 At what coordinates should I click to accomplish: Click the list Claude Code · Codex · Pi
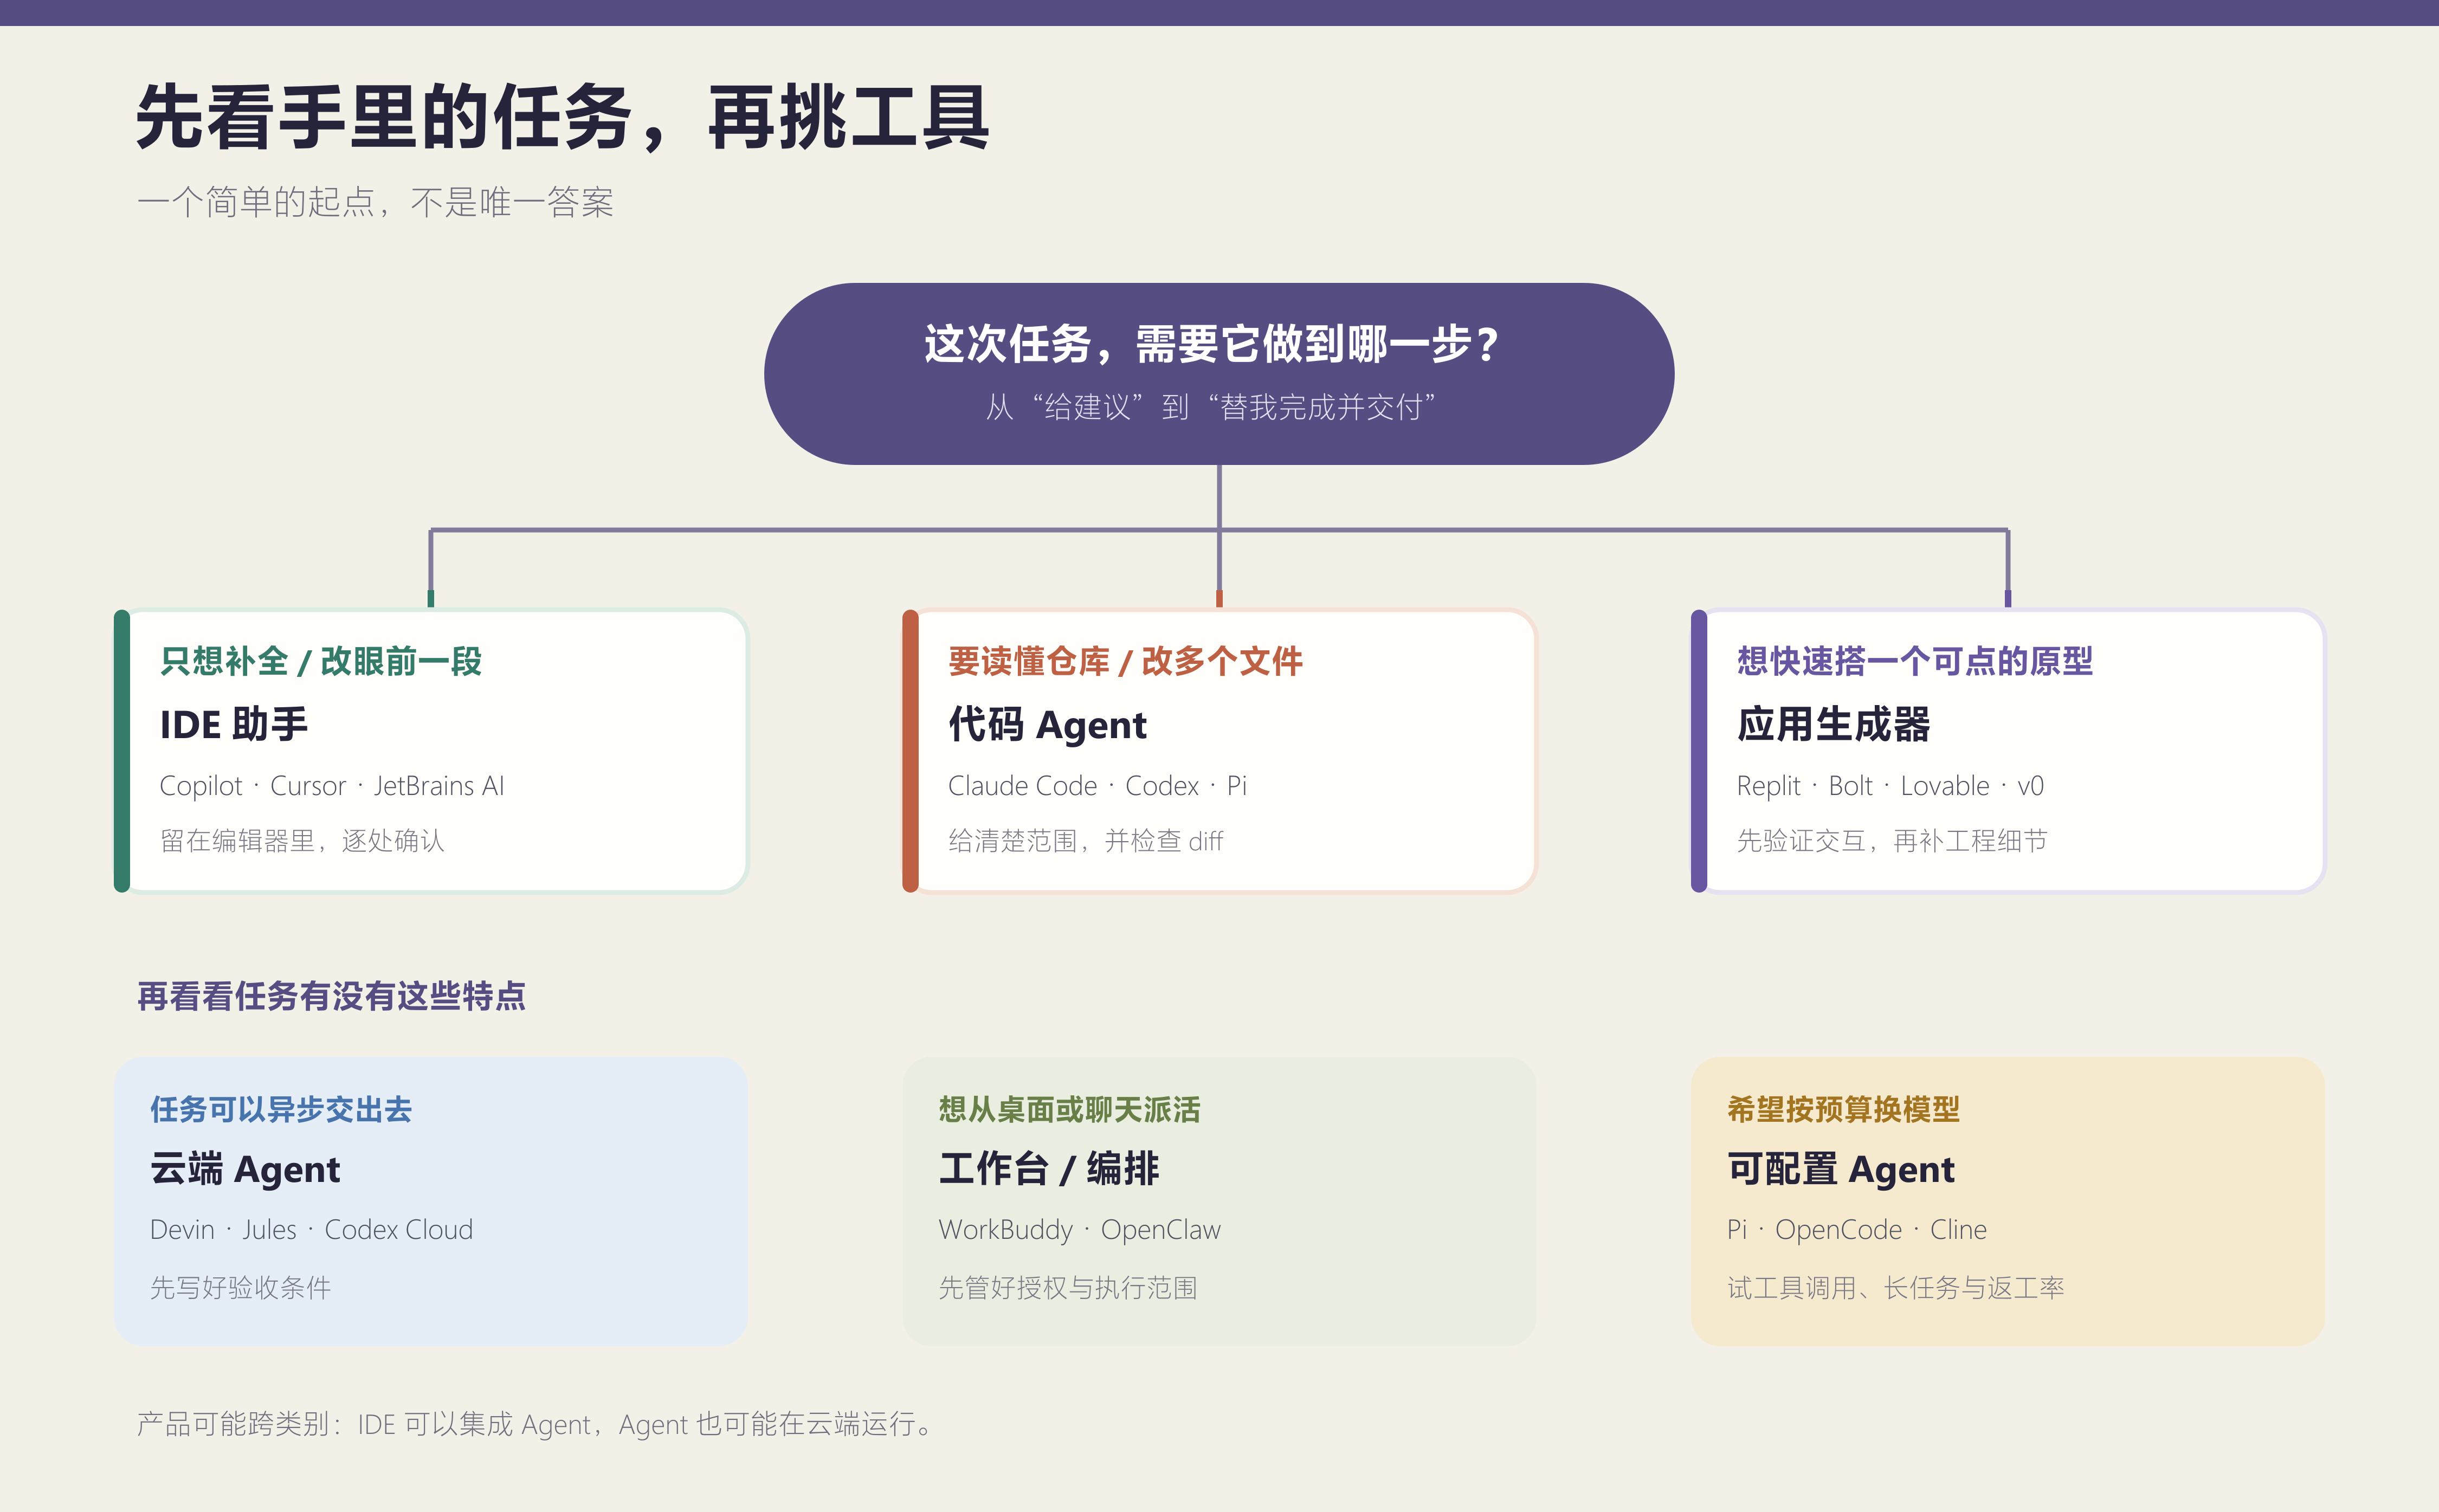(1097, 786)
